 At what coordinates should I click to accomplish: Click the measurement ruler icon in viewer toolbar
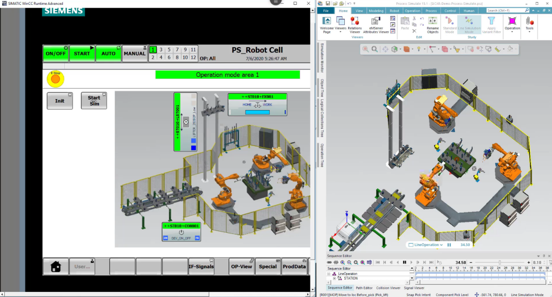tap(498, 49)
